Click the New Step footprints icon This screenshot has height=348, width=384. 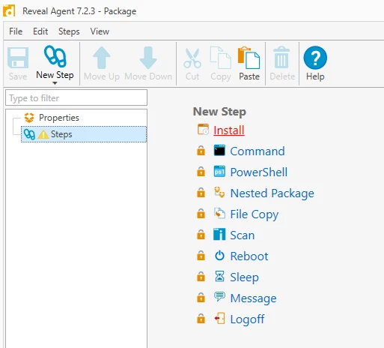55,56
